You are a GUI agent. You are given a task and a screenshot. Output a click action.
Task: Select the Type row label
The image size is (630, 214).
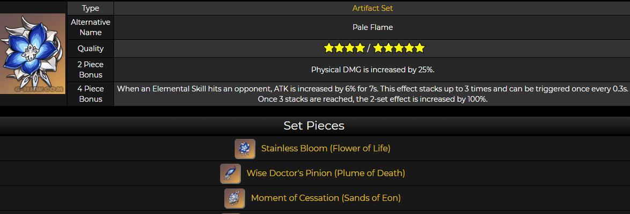tap(90, 9)
